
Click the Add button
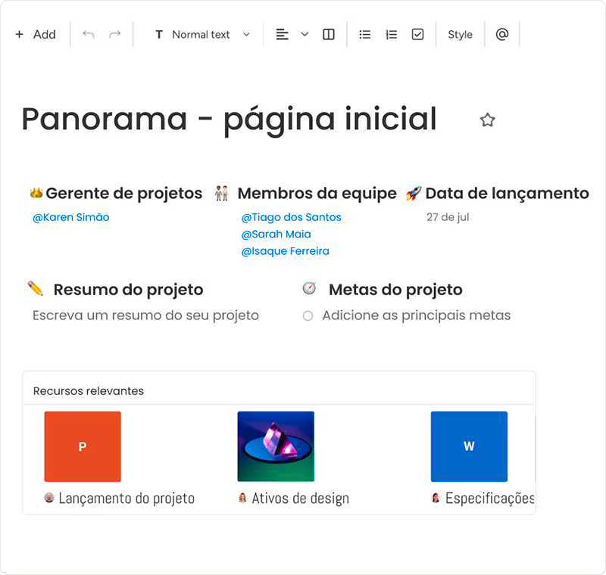point(36,35)
